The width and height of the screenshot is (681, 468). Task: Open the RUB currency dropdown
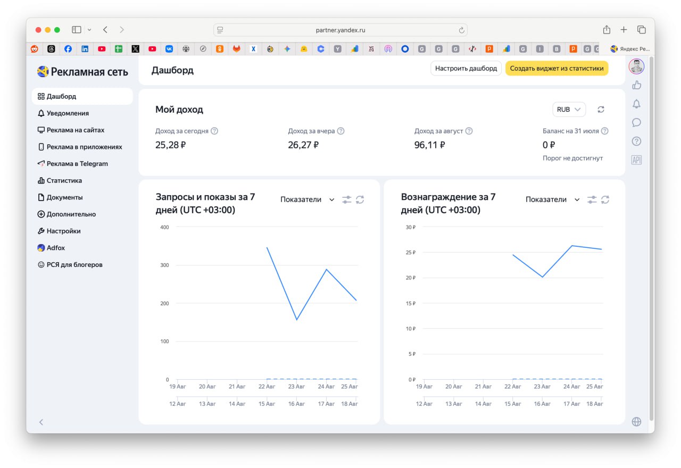[x=569, y=110]
